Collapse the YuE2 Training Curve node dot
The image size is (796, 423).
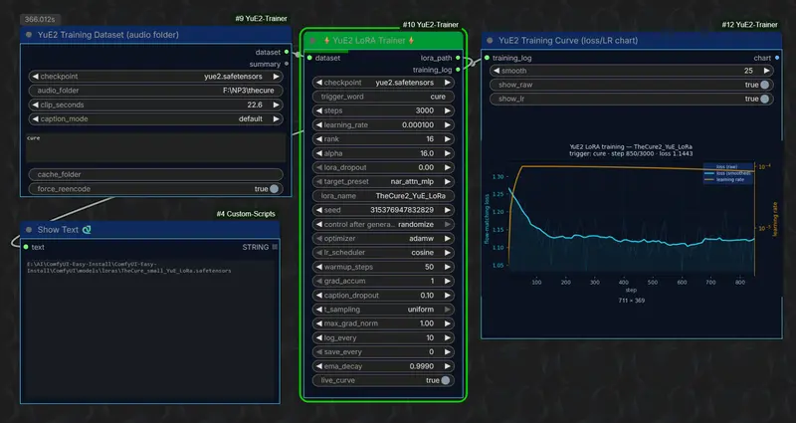tap(490, 41)
